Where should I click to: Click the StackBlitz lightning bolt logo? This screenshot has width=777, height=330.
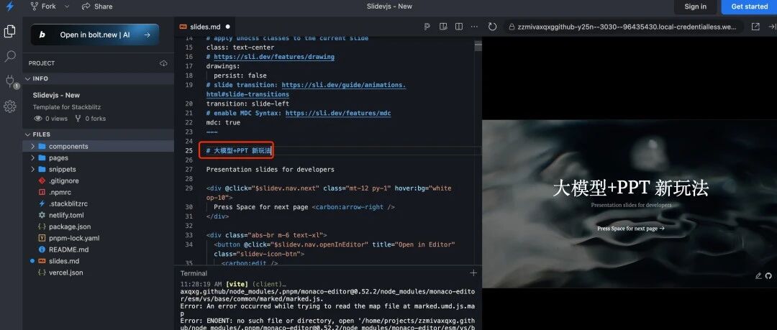click(9, 6)
